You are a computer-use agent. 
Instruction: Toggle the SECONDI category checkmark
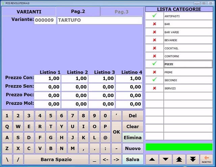(x=155, y=80)
